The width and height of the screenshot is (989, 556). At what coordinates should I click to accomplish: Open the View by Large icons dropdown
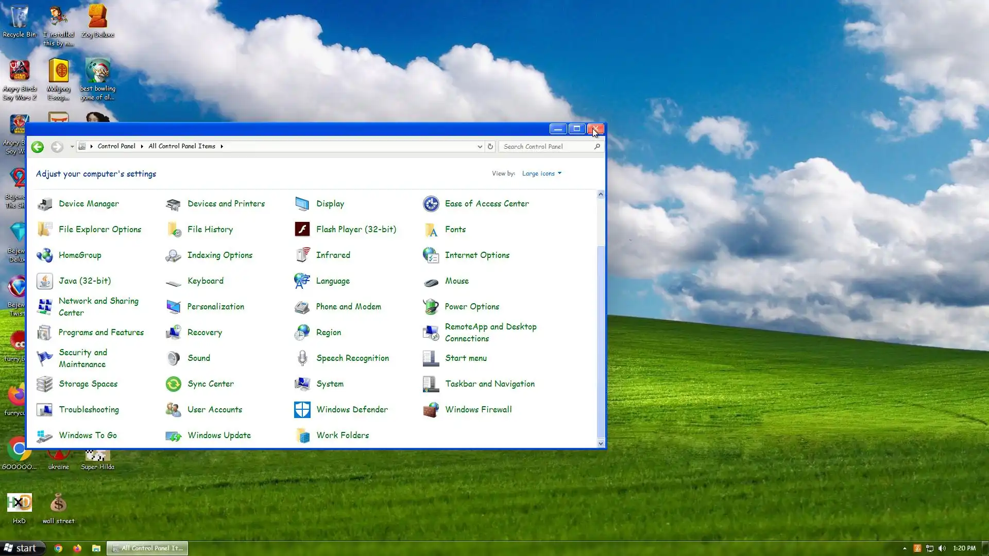541,173
